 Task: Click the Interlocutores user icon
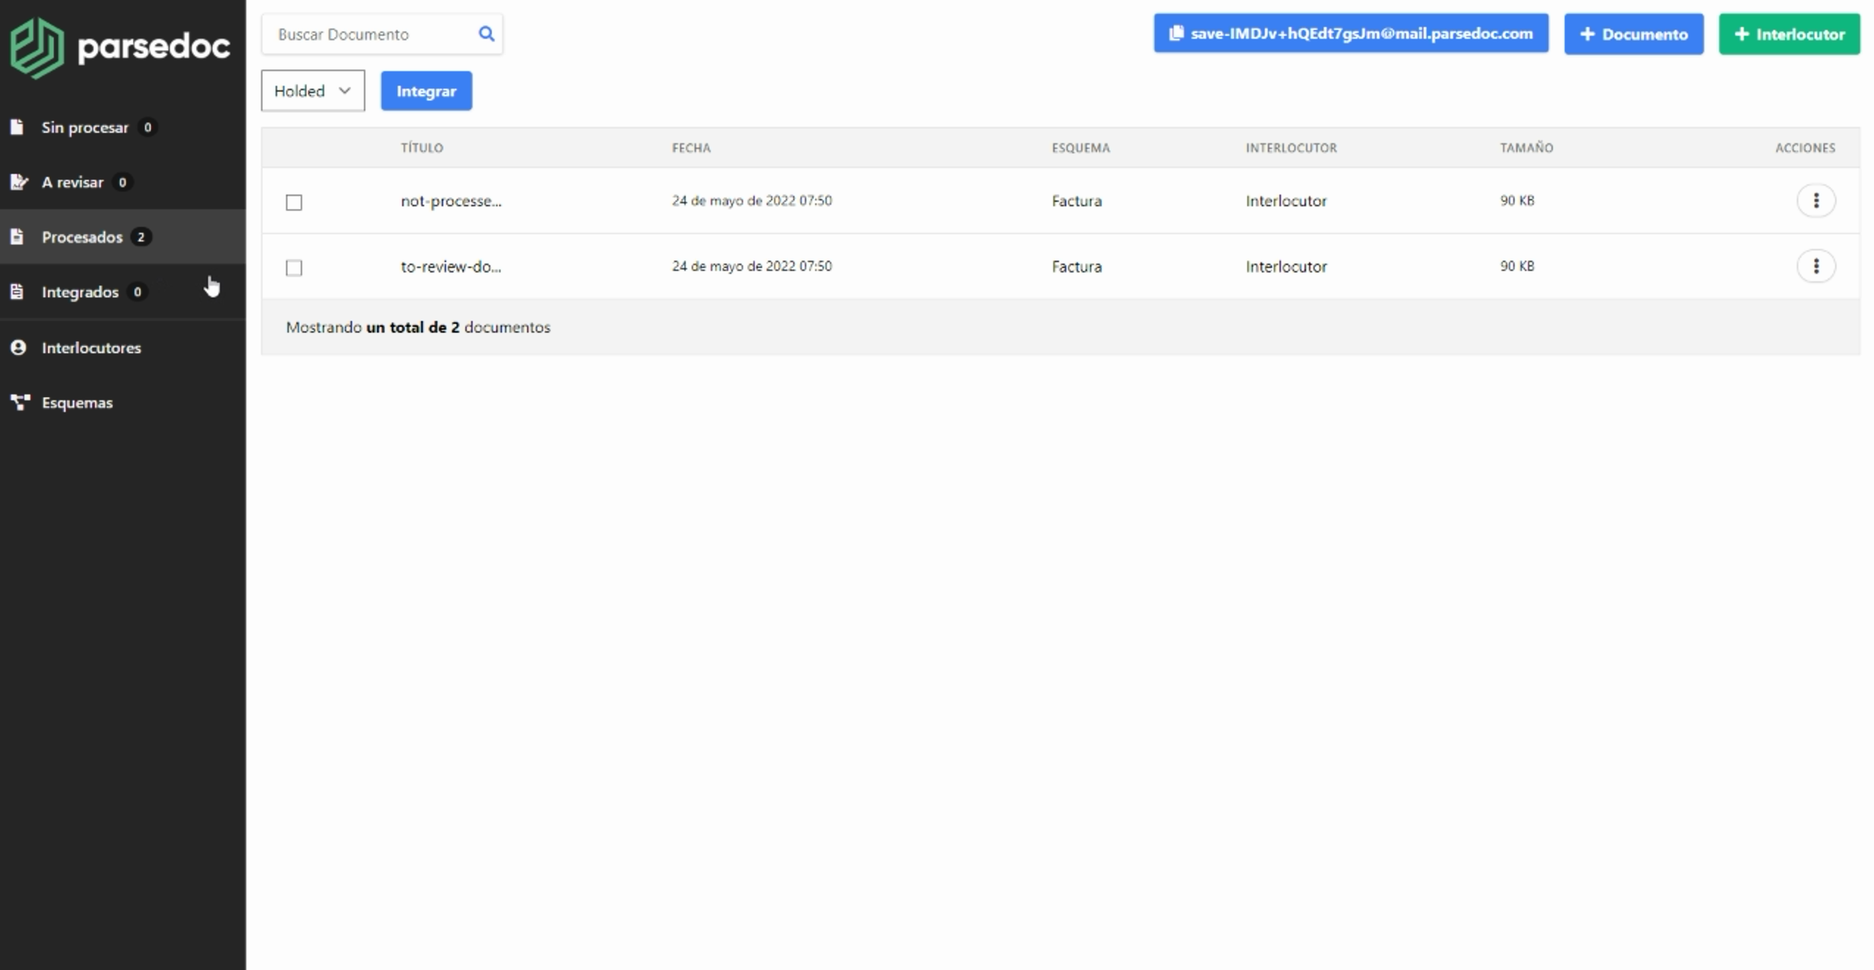click(x=18, y=348)
